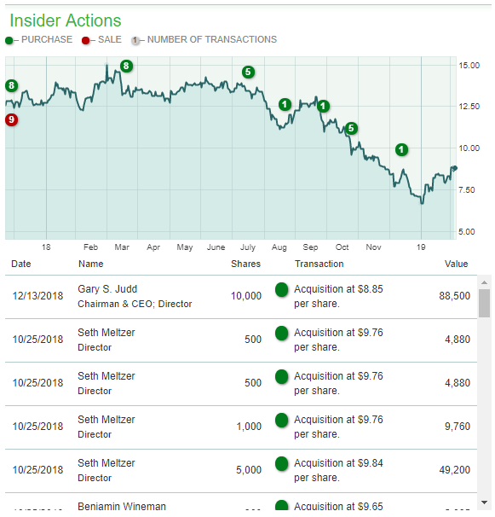Click the red 9 sale transactions marker
495x517 pixels.
tap(12, 119)
